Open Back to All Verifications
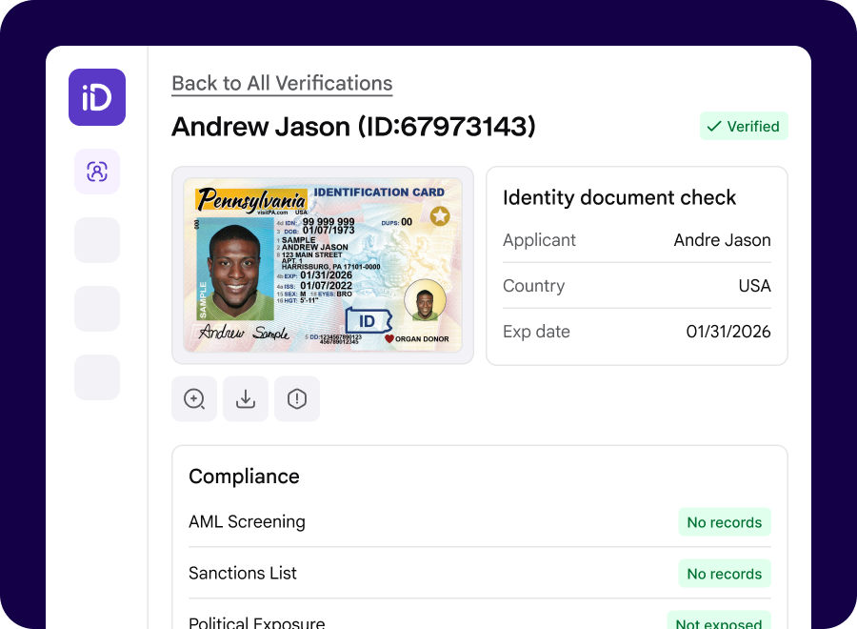Viewport: 857px width, 629px height. coord(281,84)
